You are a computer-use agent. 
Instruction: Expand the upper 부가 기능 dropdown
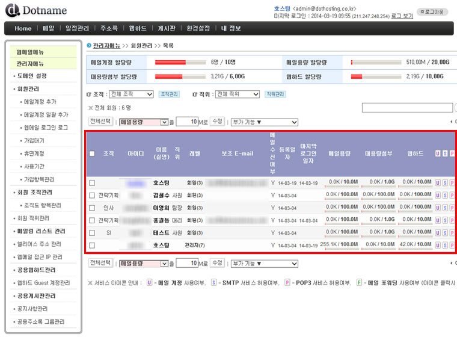(x=264, y=122)
